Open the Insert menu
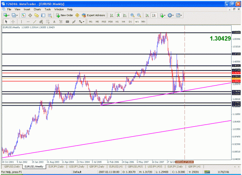The image size is (242, 175). click(27, 9)
